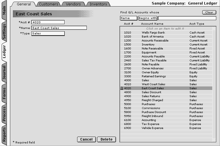Viewport: 220px width, 146px height.
Task: Select the 4000 Sales row
Action: (x=166, y=80)
